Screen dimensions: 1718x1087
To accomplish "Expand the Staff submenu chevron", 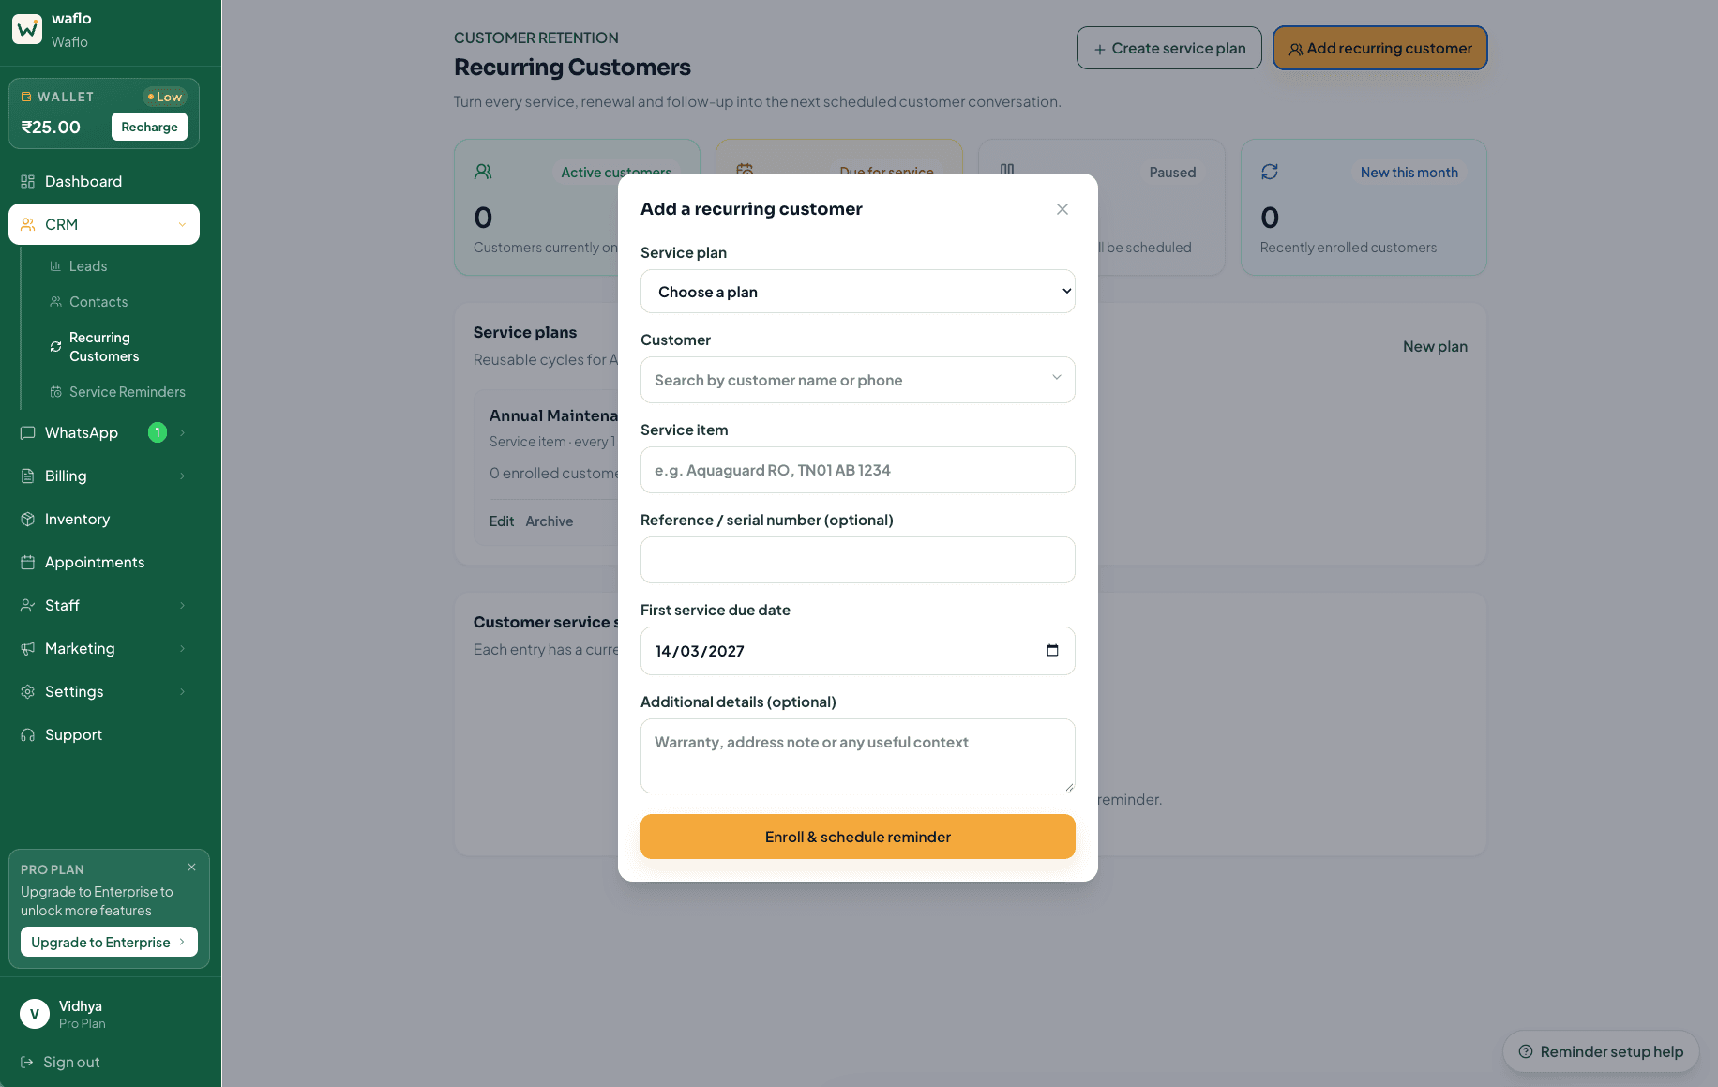I will tap(182, 605).
